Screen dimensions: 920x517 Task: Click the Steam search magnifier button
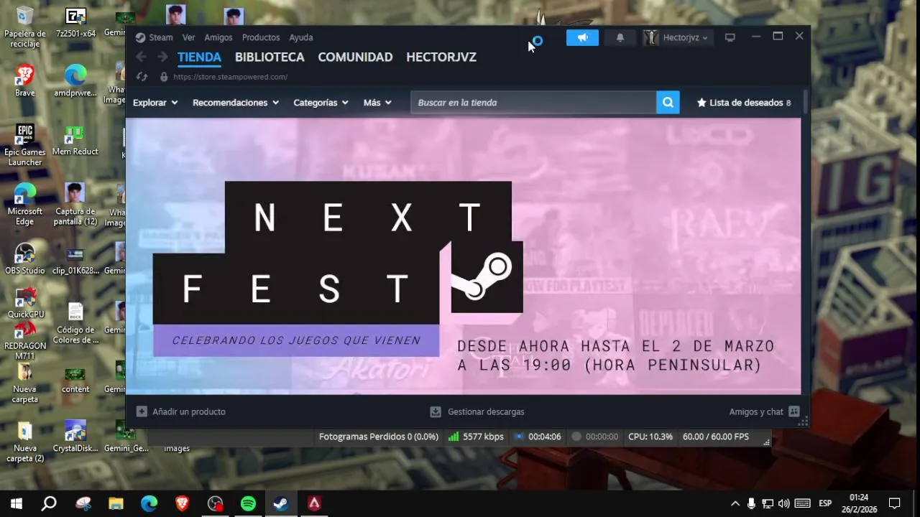667,103
